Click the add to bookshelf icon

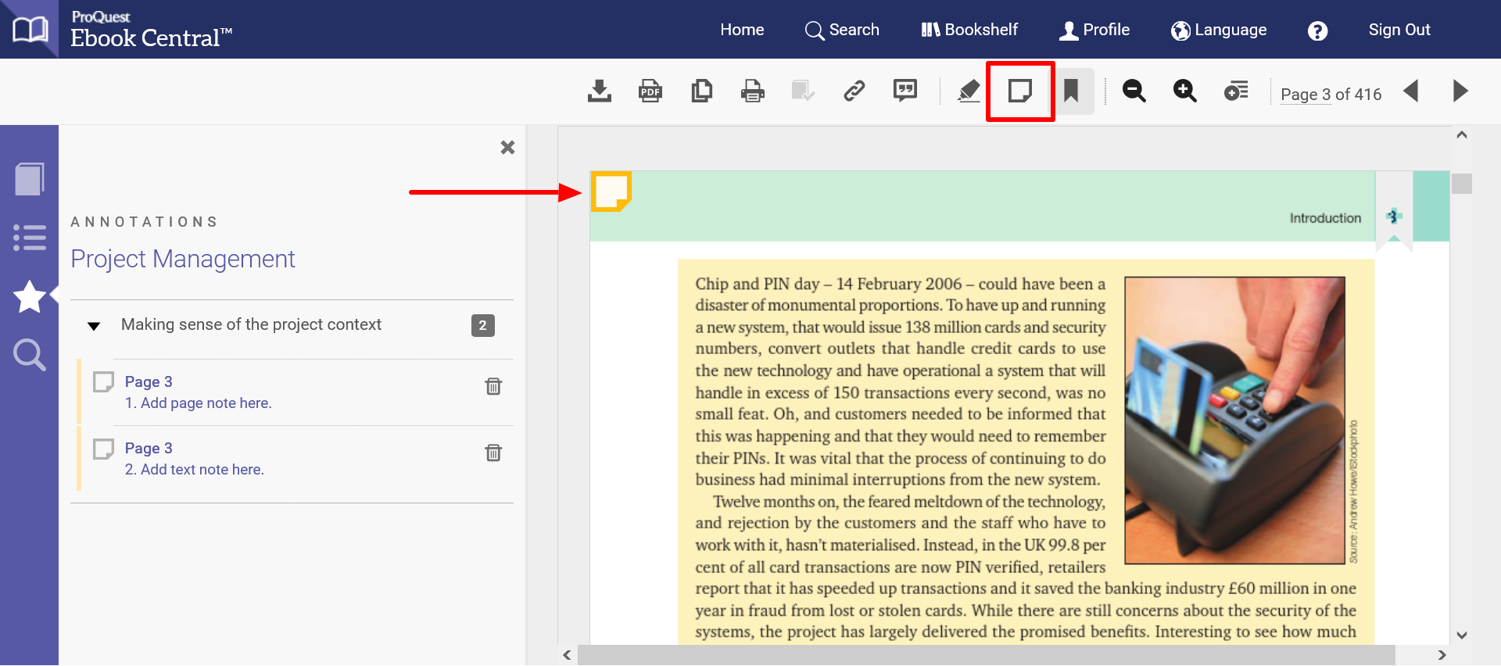point(803,91)
